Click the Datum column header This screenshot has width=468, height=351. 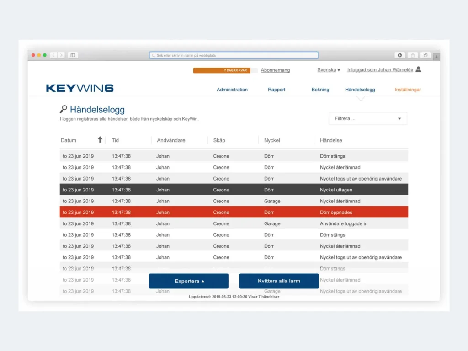point(69,140)
